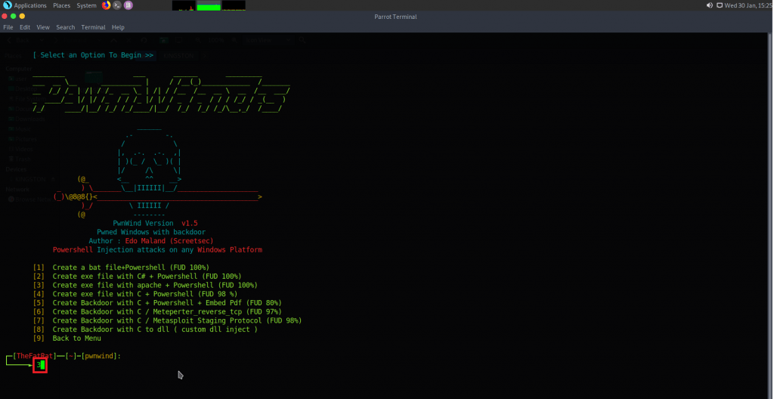Open the Terminal menu
The image size is (774, 399).
click(93, 27)
